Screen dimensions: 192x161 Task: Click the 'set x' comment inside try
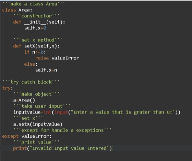[28, 118]
